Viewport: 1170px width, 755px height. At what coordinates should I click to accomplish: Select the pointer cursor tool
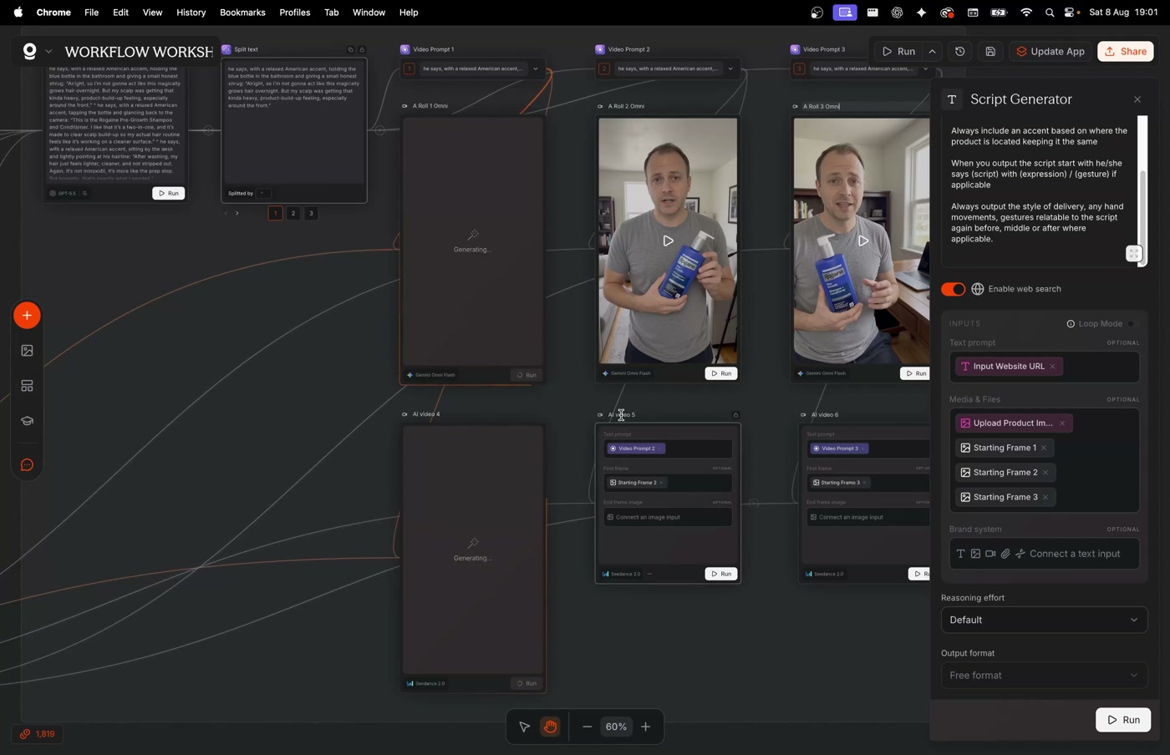(524, 727)
